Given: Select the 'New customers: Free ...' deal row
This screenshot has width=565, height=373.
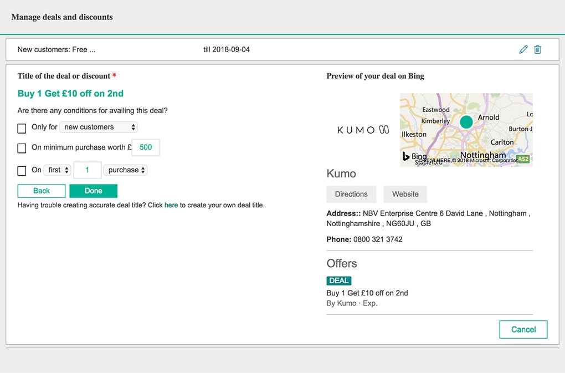Looking at the screenshot, I should point(282,49).
